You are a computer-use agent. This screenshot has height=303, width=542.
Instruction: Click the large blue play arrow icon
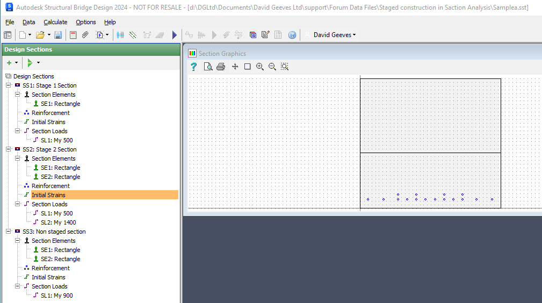[175, 35]
